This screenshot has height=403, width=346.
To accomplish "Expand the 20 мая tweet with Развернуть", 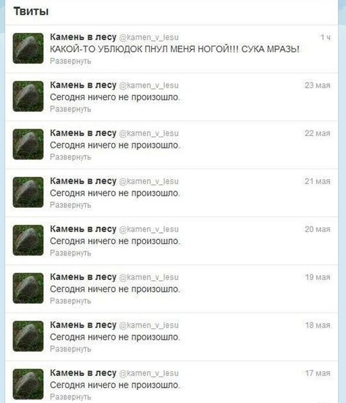I will point(70,253).
